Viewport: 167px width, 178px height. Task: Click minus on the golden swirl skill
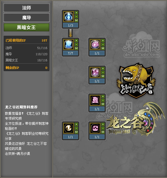(x=76, y=128)
